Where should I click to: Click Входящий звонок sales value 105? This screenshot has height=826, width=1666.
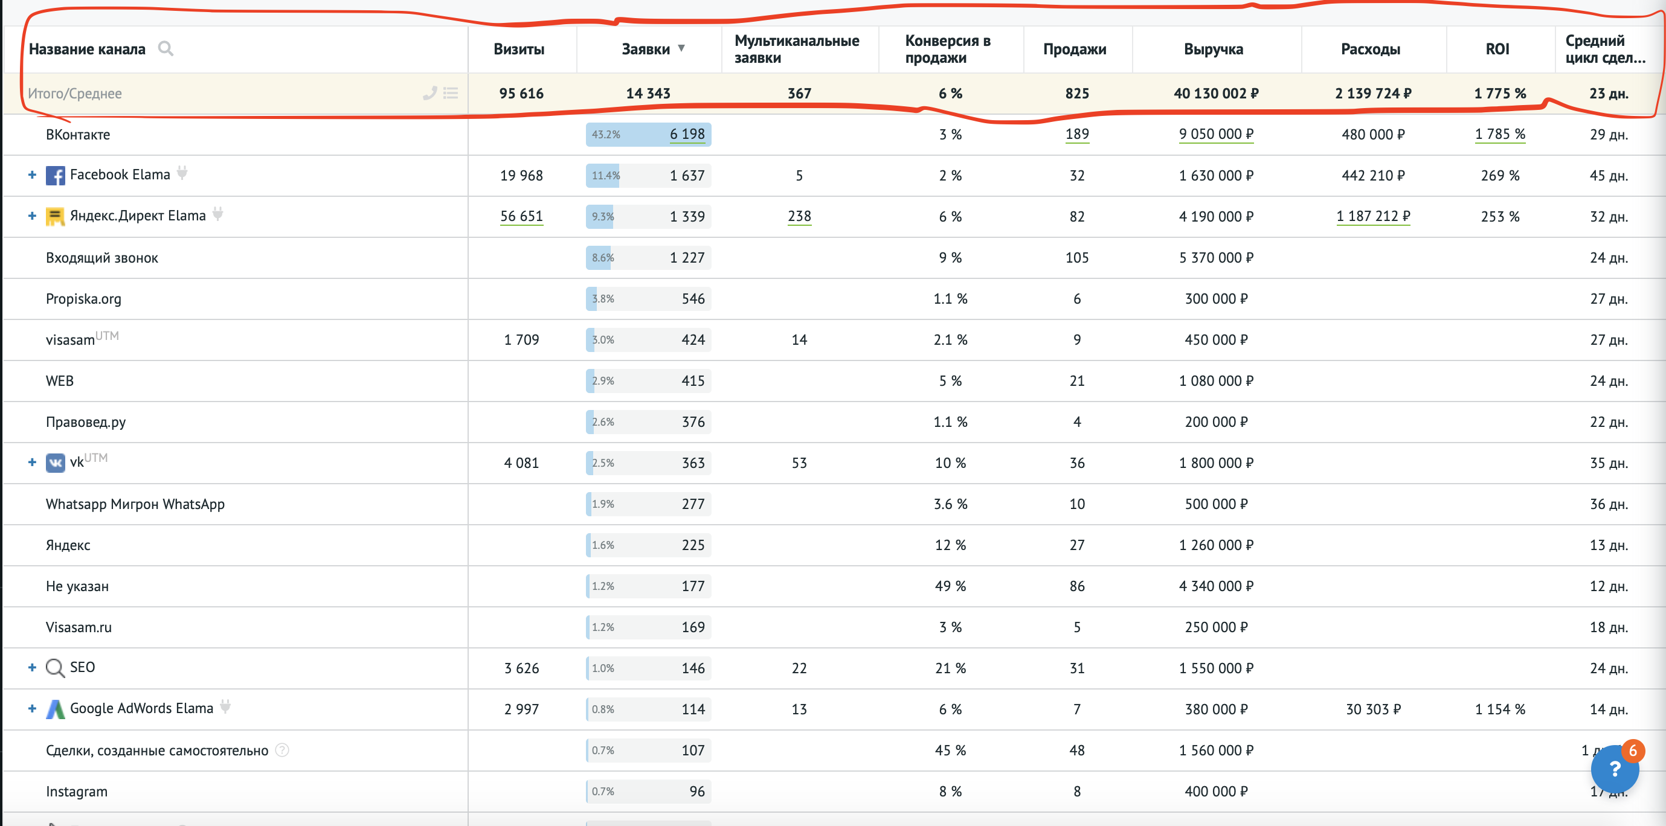point(1077,257)
